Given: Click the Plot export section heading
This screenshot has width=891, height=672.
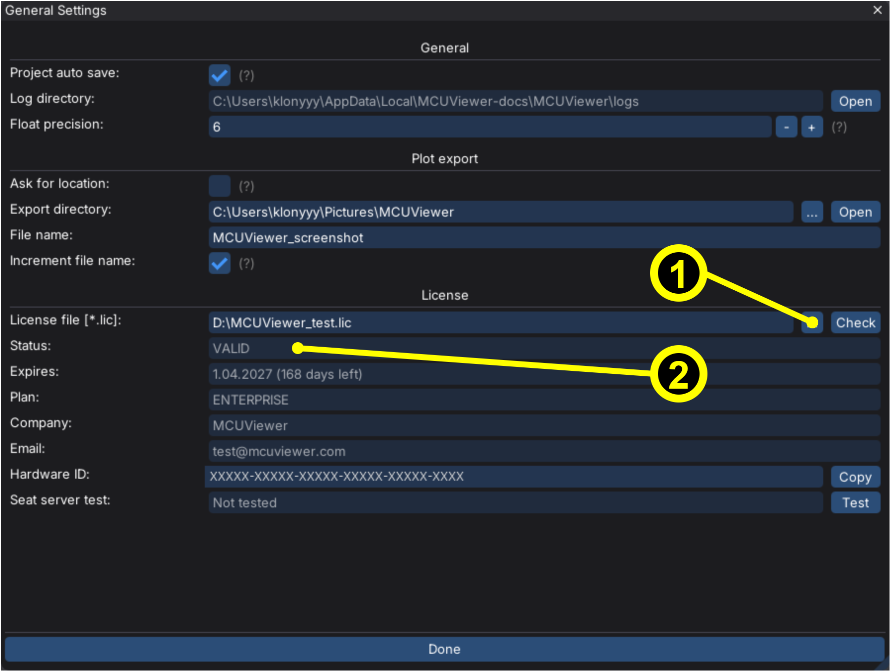Looking at the screenshot, I should point(445,159).
